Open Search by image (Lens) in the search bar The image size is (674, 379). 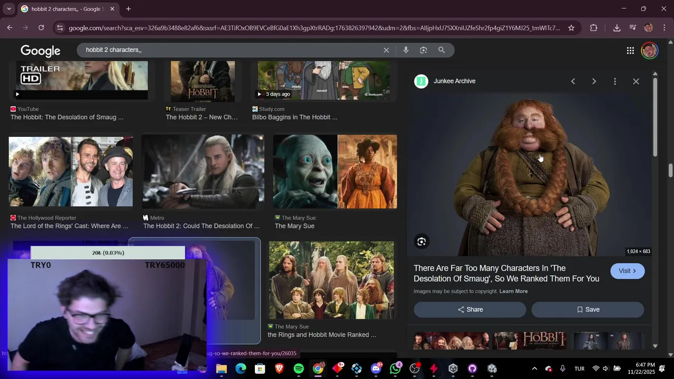point(423,50)
